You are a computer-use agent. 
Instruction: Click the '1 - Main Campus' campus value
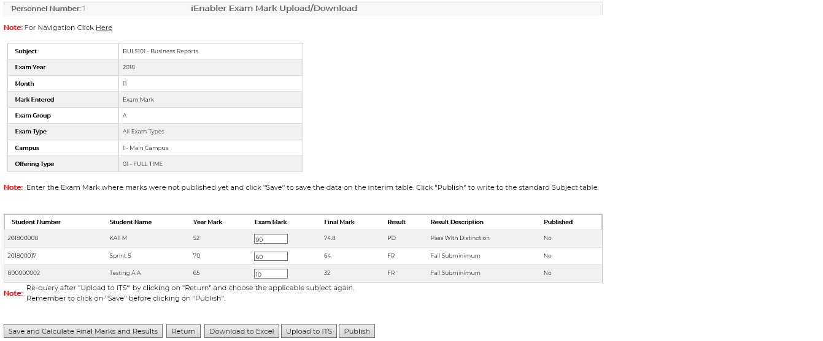(x=145, y=148)
